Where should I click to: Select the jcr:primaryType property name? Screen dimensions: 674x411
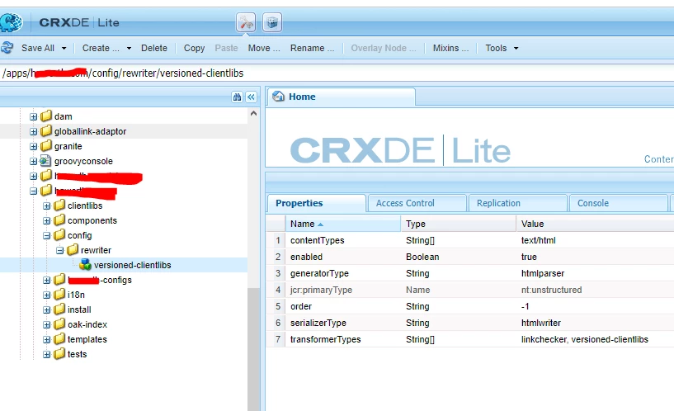click(321, 290)
